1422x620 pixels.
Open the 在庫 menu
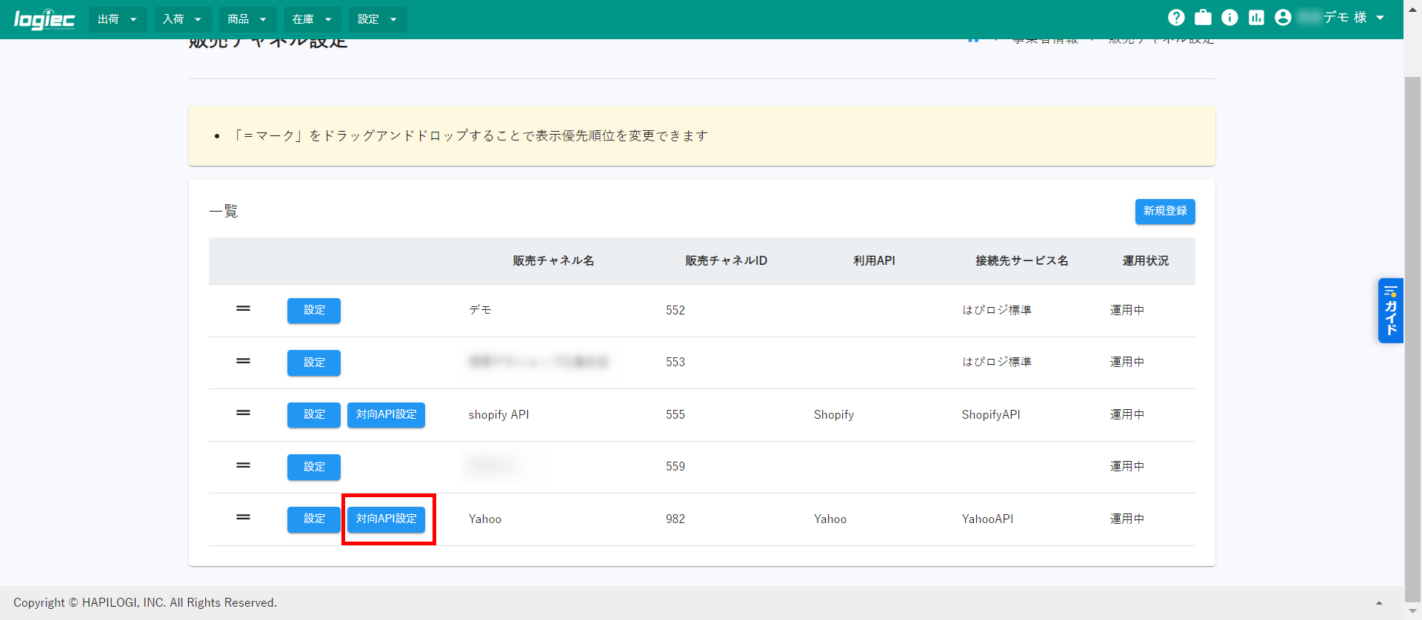click(x=312, y=19)
